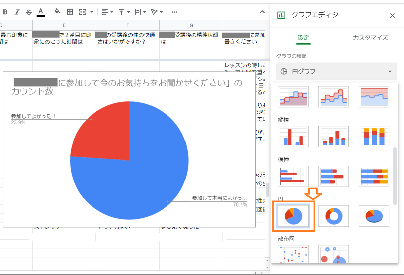
Task: Open the more toolbar options menu
Action: click(x=174, y=12)
